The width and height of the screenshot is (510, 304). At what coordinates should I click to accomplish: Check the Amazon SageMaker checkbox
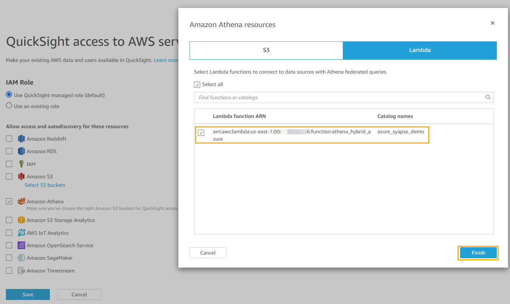pos(9,258)
